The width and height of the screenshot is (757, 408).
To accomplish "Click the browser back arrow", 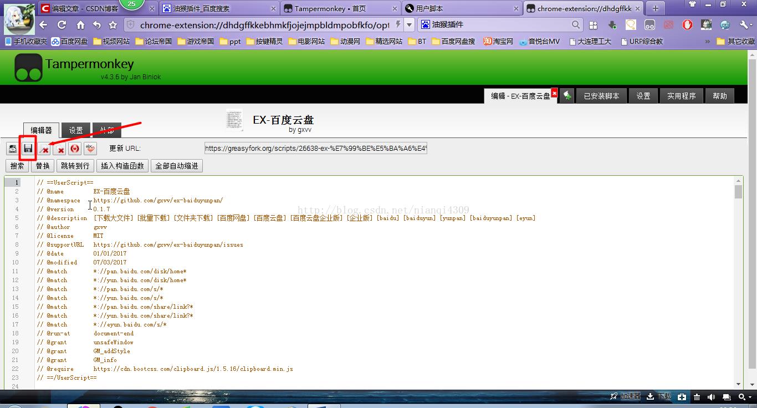I will (44, 25).
